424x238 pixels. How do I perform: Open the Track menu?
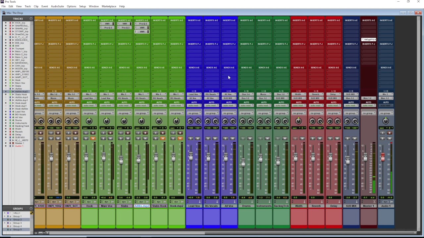tap(27, 6)
